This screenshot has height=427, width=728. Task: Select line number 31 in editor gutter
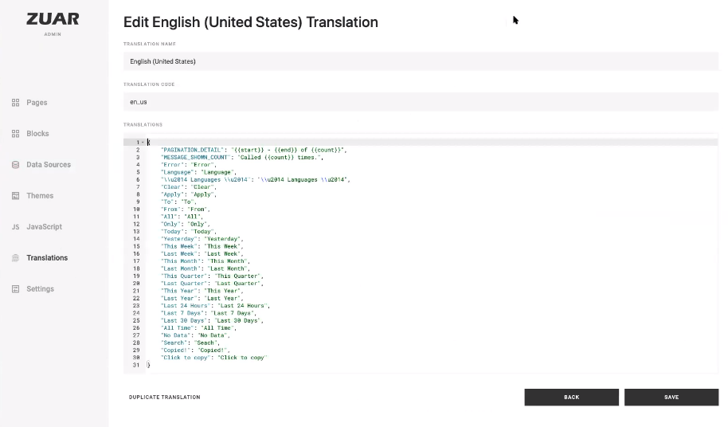pos(136,366)
